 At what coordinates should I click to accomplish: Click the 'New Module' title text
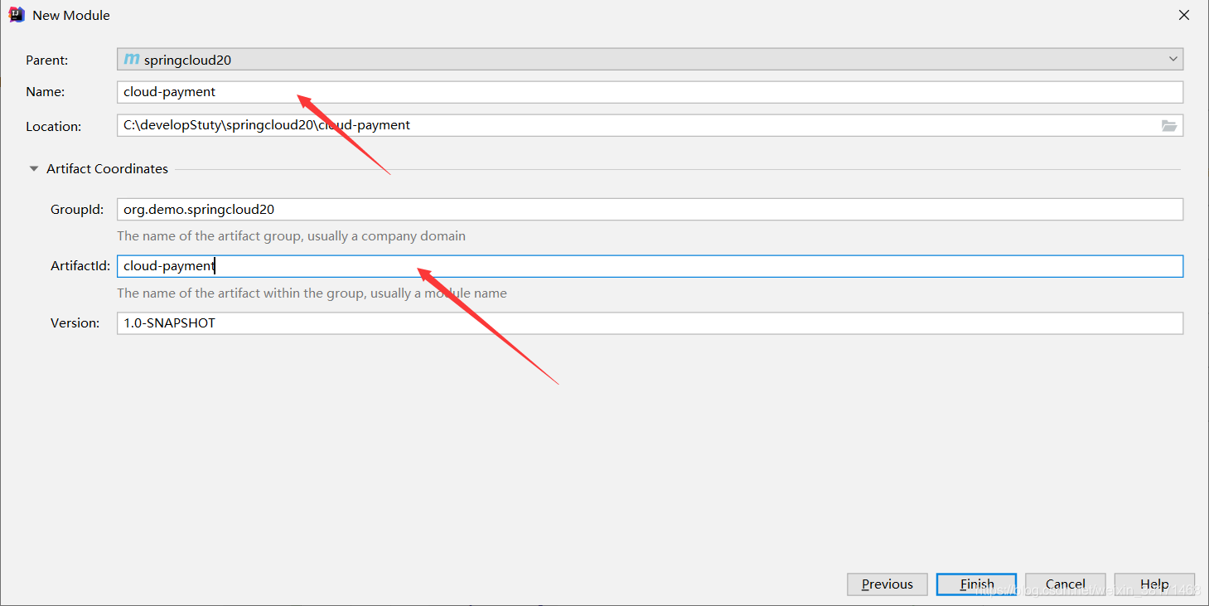[71, 16]
